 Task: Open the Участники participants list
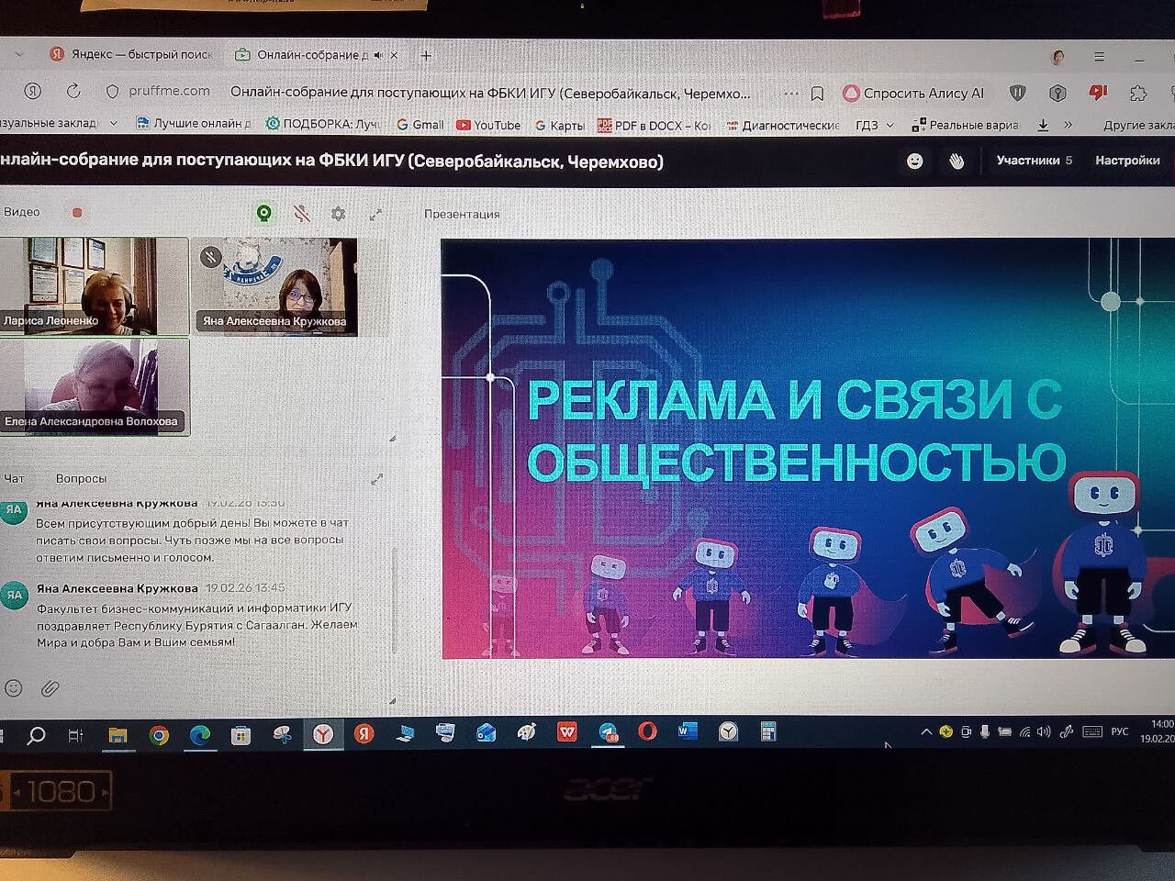(x=1034, y=161)
